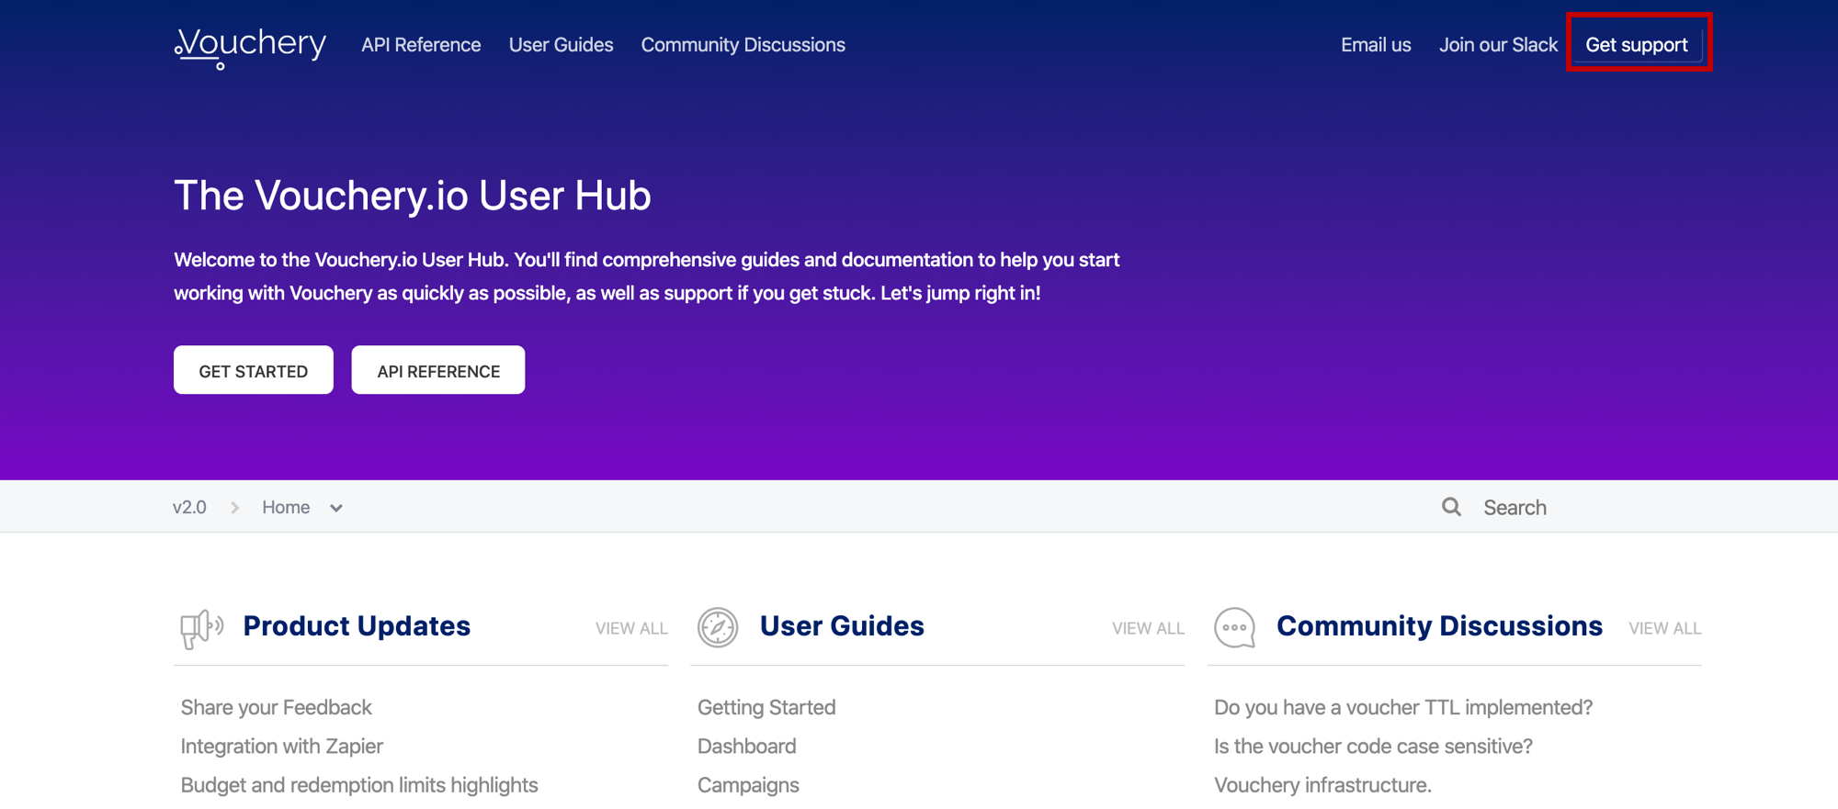Open Getting Started guide
This screenshot has width=1838, height=809.
(766, 707)
